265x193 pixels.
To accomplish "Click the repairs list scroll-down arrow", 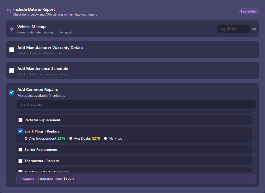I will (254, 171).
